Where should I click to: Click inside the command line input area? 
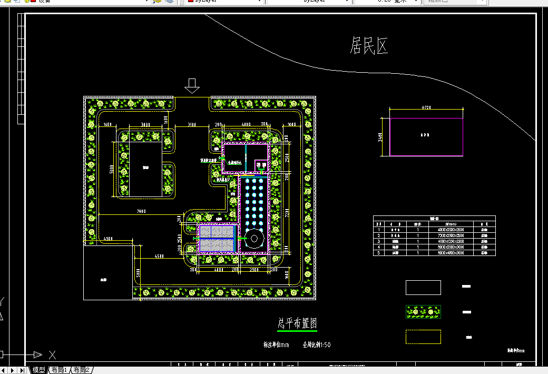(x=263, y=360)
